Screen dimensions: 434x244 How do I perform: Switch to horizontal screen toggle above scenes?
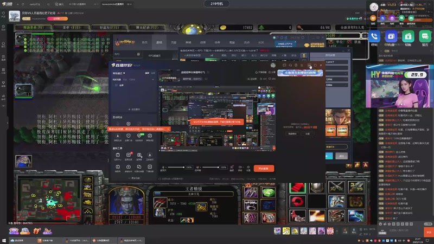[x=147, y=73]
